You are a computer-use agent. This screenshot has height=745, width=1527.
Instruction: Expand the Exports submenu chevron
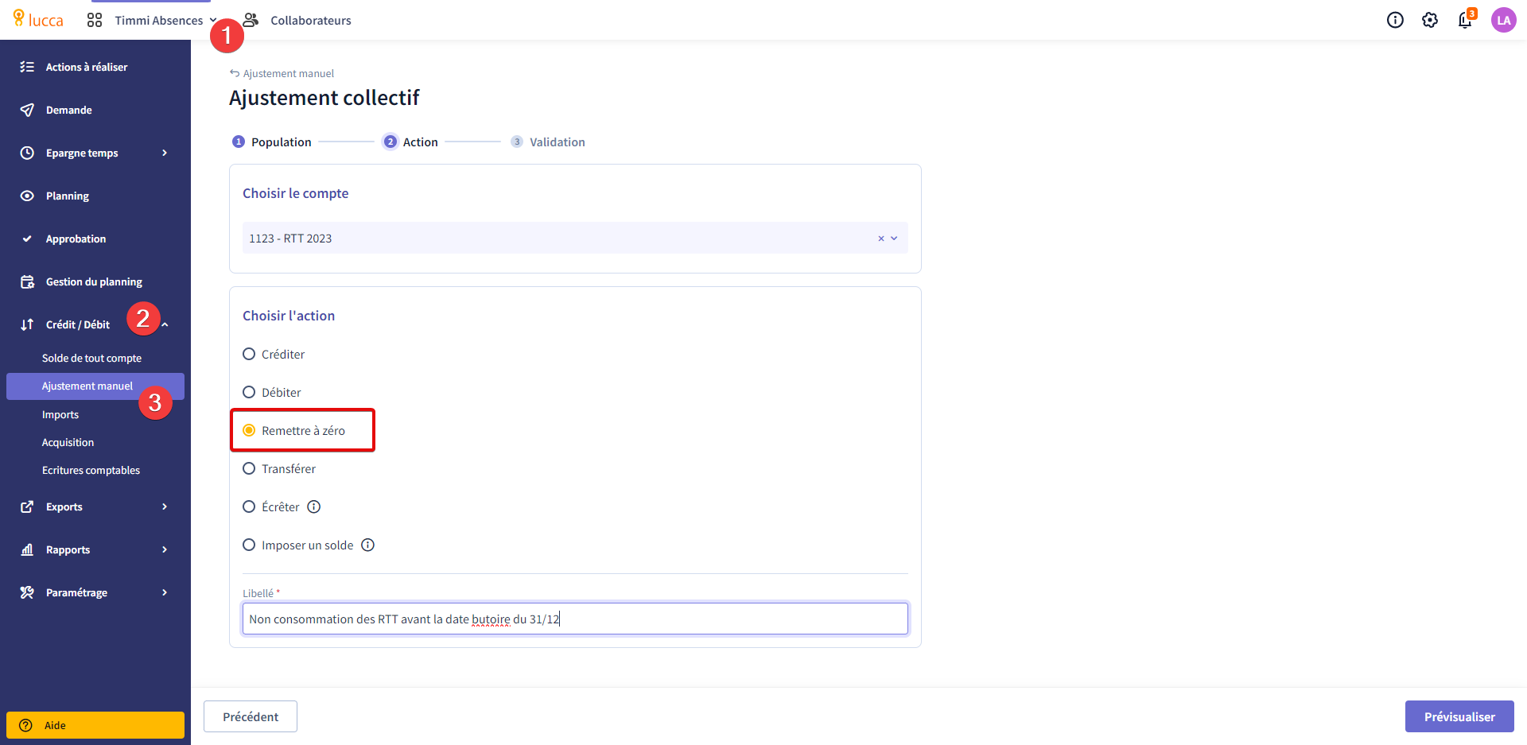[165, 506]
